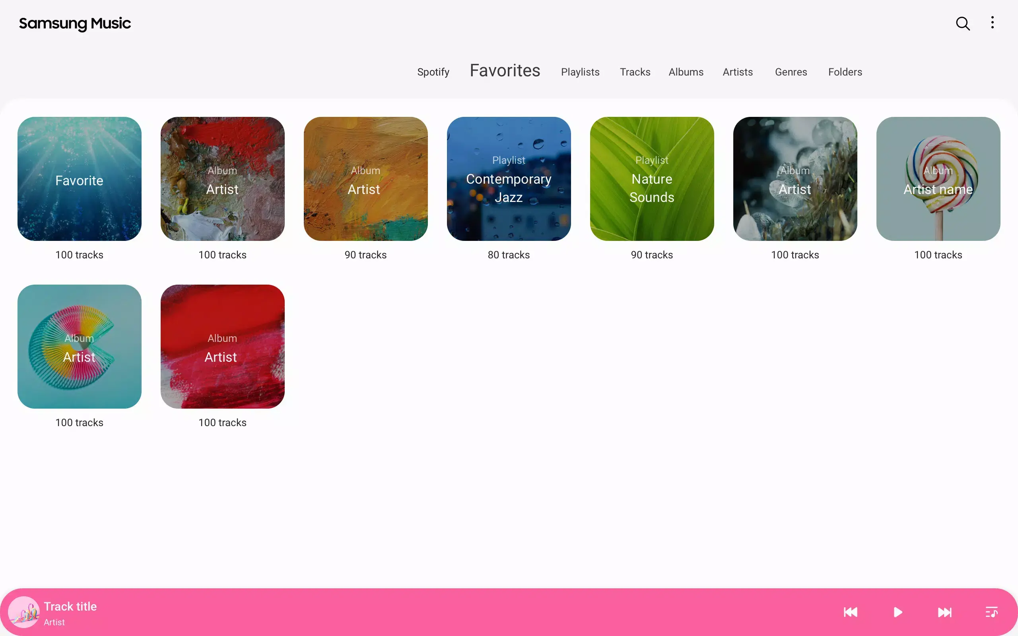
Task: Open the Nature Sounds playlist
Action: click(x=651, y=180)
